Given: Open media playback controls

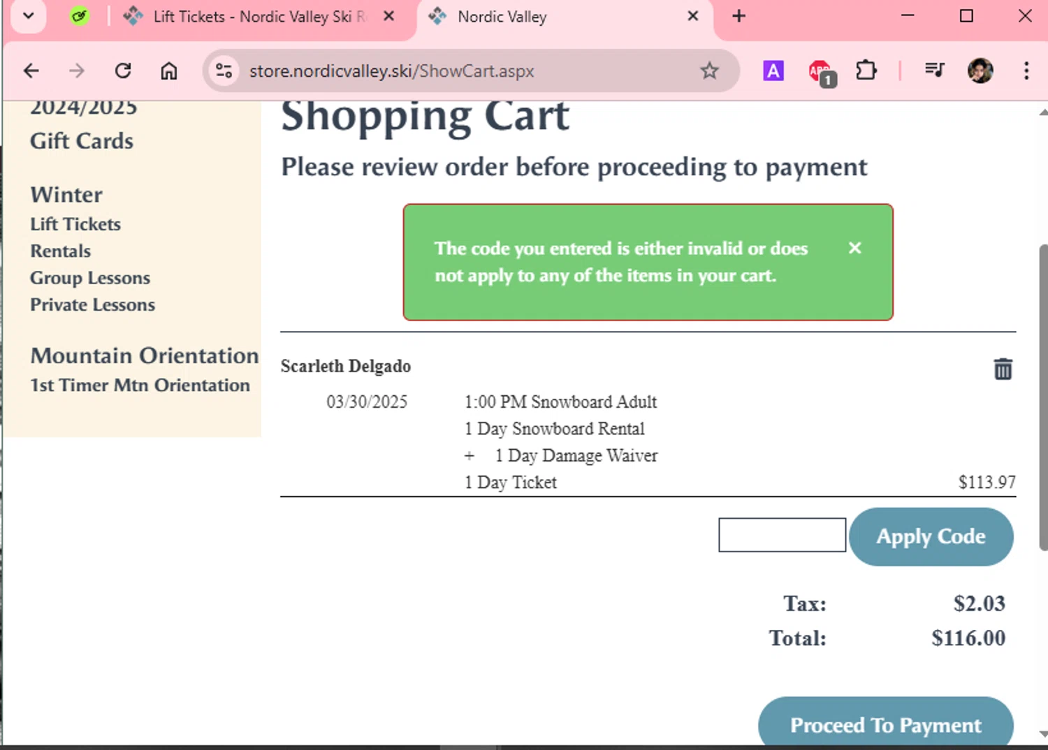Looking at the screenshot, I should (x=934, y=70).
